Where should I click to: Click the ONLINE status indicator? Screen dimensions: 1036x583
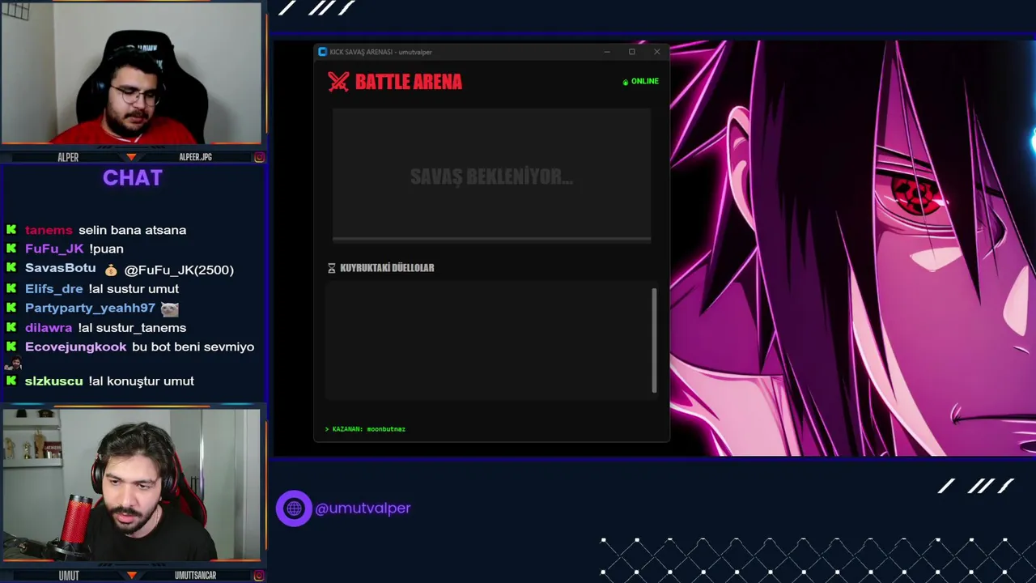[x=640, y=81]
